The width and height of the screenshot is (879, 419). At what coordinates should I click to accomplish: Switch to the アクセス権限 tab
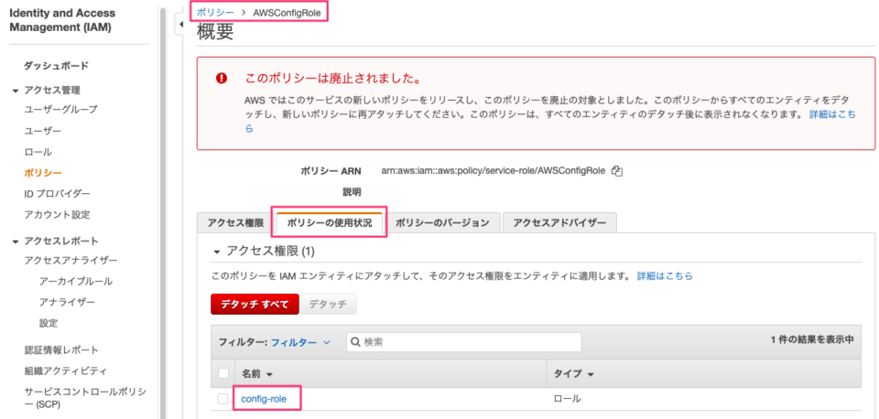tap(235, 222)
